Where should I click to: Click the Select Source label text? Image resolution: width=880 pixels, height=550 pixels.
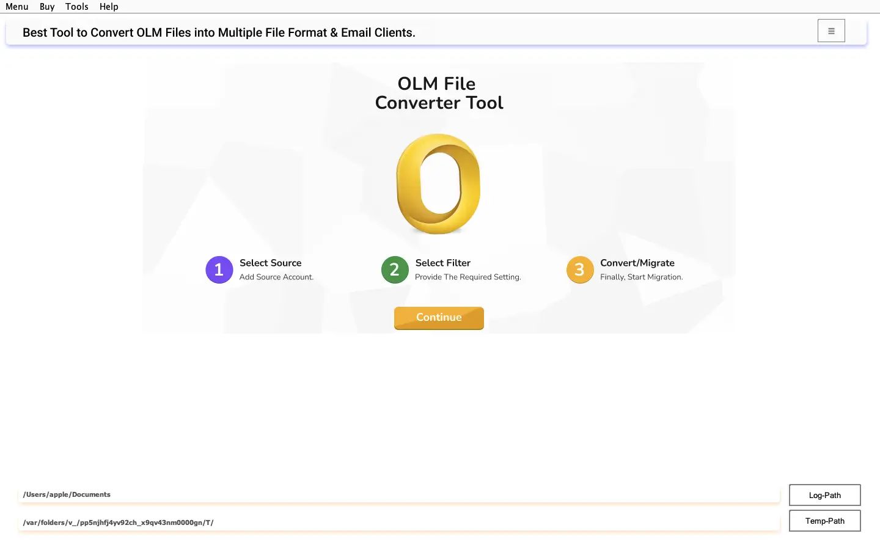pyautogui.click(x=270, y=263)
